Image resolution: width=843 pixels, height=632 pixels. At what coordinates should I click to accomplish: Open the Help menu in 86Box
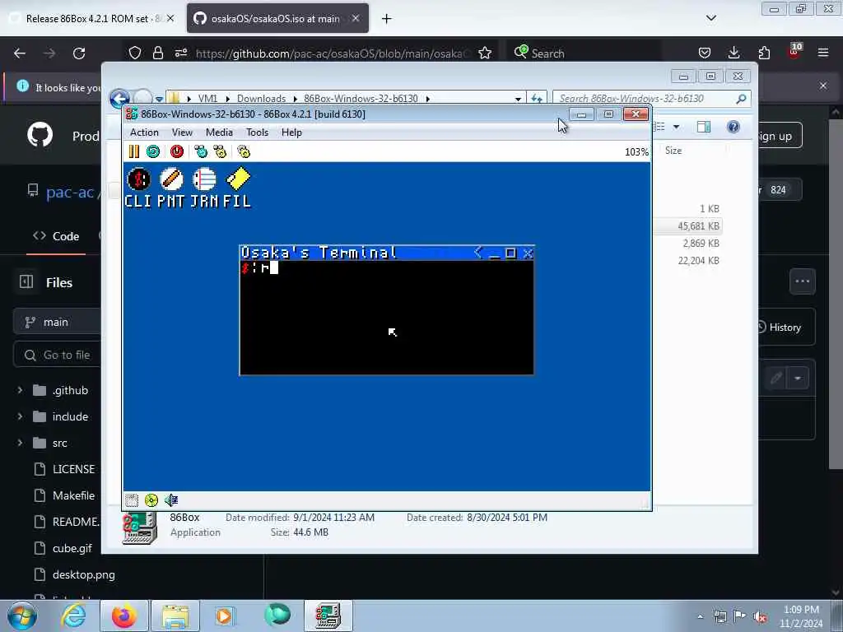(x=291, y=132)
